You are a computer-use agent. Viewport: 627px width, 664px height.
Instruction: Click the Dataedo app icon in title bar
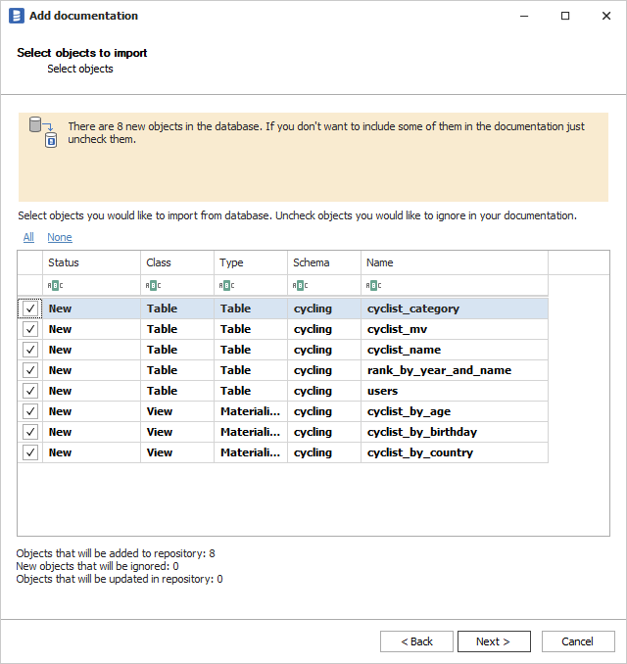pos(16,16)
